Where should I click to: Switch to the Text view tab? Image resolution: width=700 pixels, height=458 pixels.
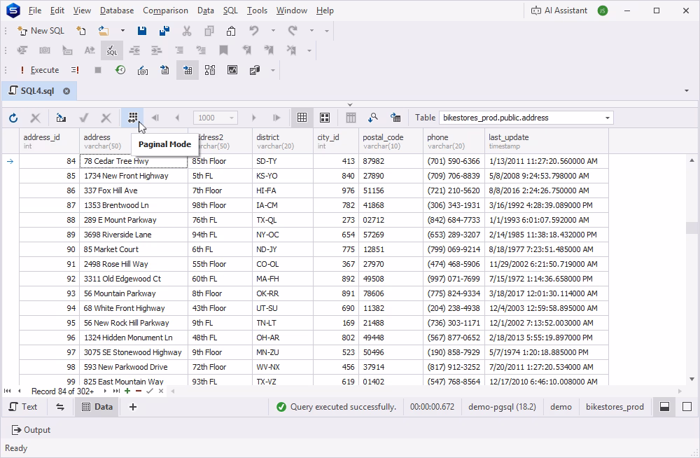23,407
